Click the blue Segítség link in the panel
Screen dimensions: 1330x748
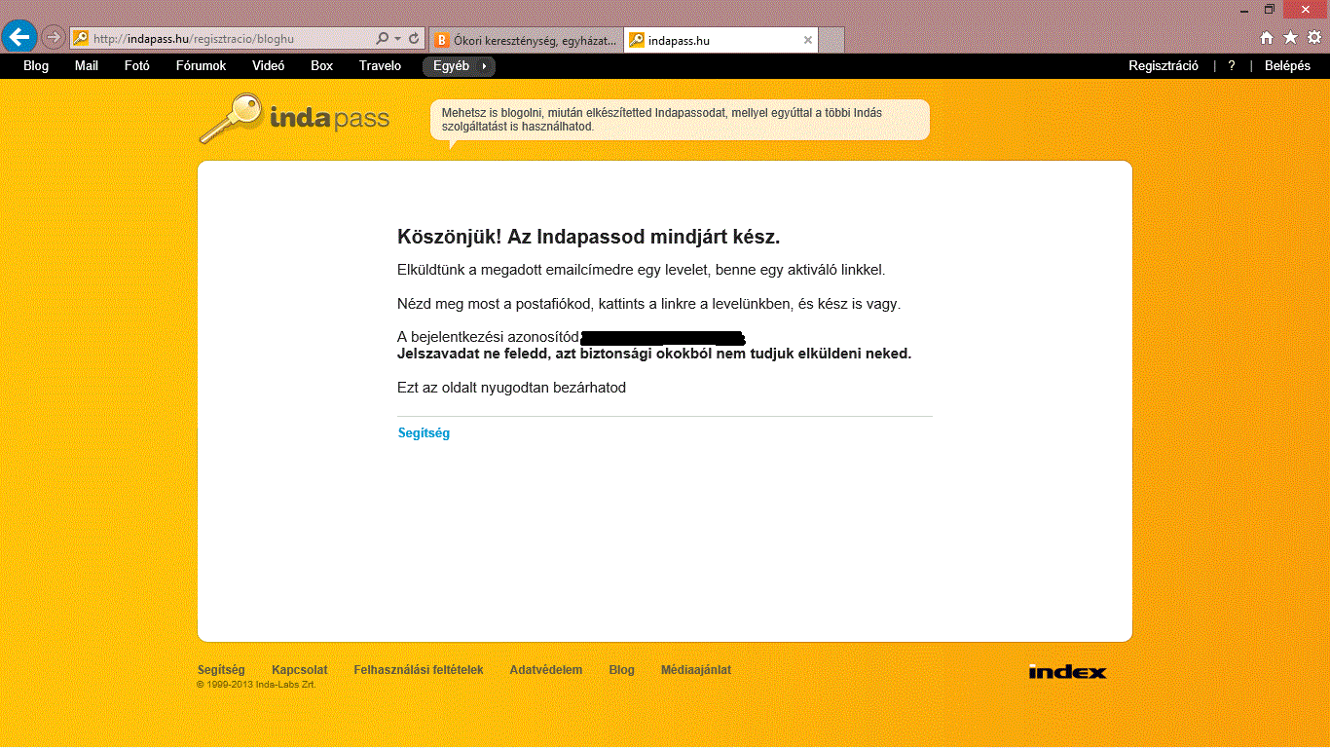pos(424,433)
